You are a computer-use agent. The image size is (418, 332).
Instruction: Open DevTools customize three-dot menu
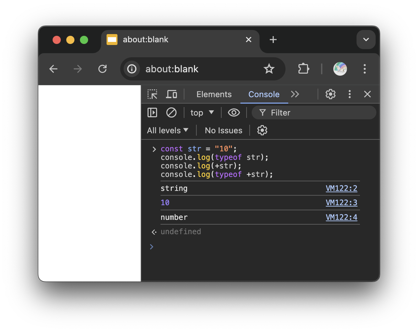coord(349,94)
